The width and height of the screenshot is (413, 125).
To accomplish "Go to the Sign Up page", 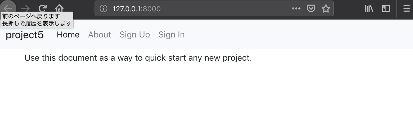I will (x=135, y=35).
